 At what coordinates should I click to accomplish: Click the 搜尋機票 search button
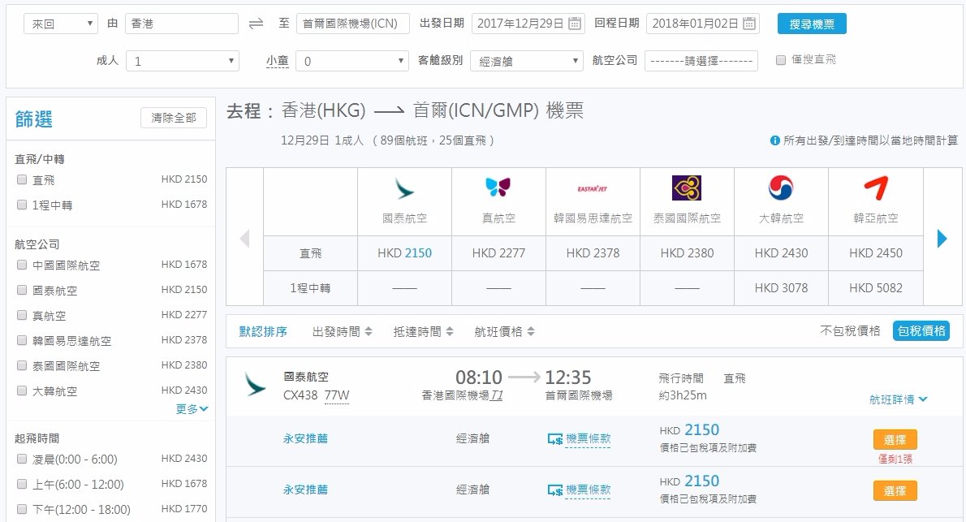812,24
